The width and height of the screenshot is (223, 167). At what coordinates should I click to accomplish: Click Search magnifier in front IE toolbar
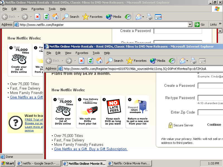tap(110, 61)
